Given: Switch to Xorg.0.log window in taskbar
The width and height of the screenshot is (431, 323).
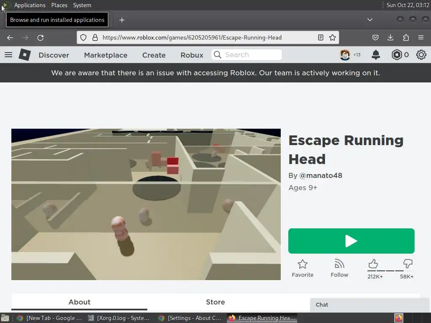Looking at the screenshot, I should tap(119, 318).
